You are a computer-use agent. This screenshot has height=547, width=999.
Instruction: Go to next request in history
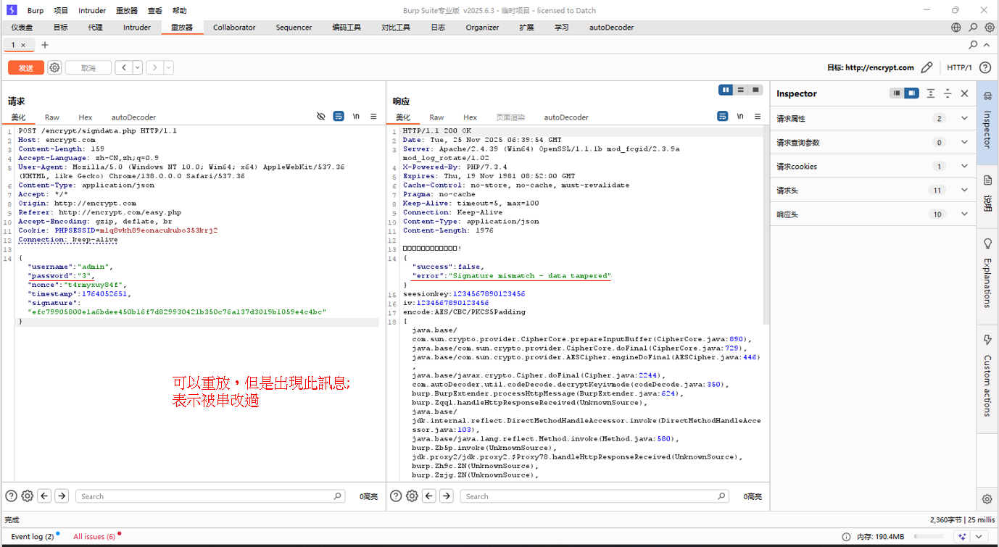pos(154,67)
